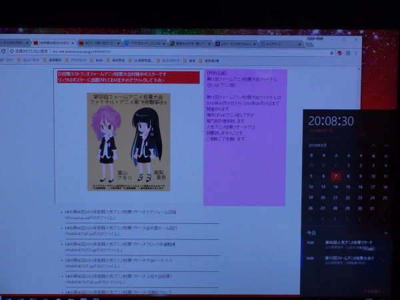The height and width of the screenshot is (300, 400).
Task: Click the anime characters poster image
Action: (128, 141)
